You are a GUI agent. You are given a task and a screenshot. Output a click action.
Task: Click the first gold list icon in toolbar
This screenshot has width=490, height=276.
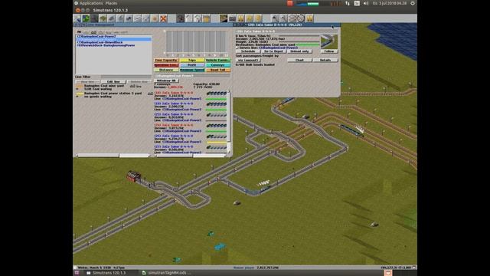click(240, 18)
